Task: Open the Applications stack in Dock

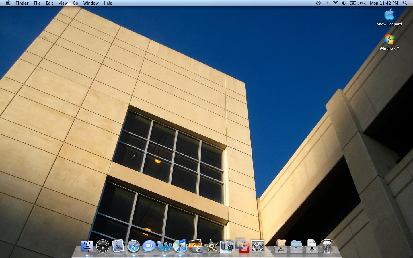Action: 281,246
